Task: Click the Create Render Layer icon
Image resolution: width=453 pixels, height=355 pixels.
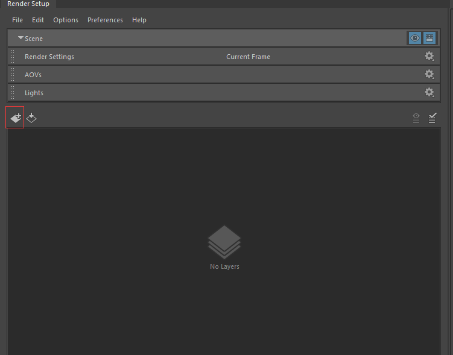Action: tap(15, 118)
